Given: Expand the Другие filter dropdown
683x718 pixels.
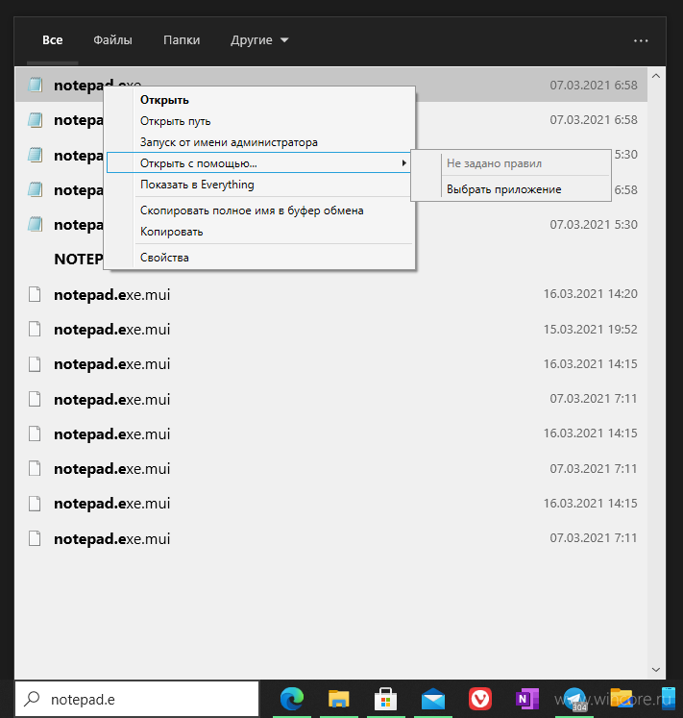Looking at the screenshot, I should click(x=259, y=40).
